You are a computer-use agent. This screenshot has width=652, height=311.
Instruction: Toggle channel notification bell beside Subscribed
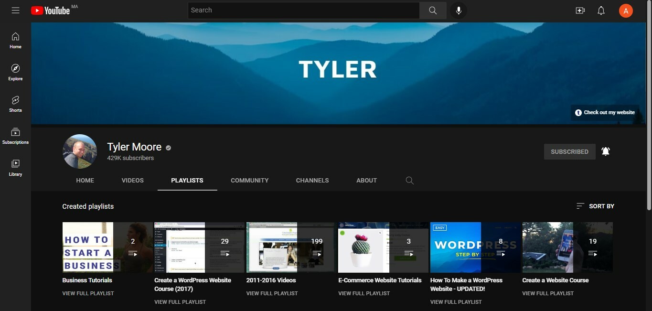[x=606, y=151]
